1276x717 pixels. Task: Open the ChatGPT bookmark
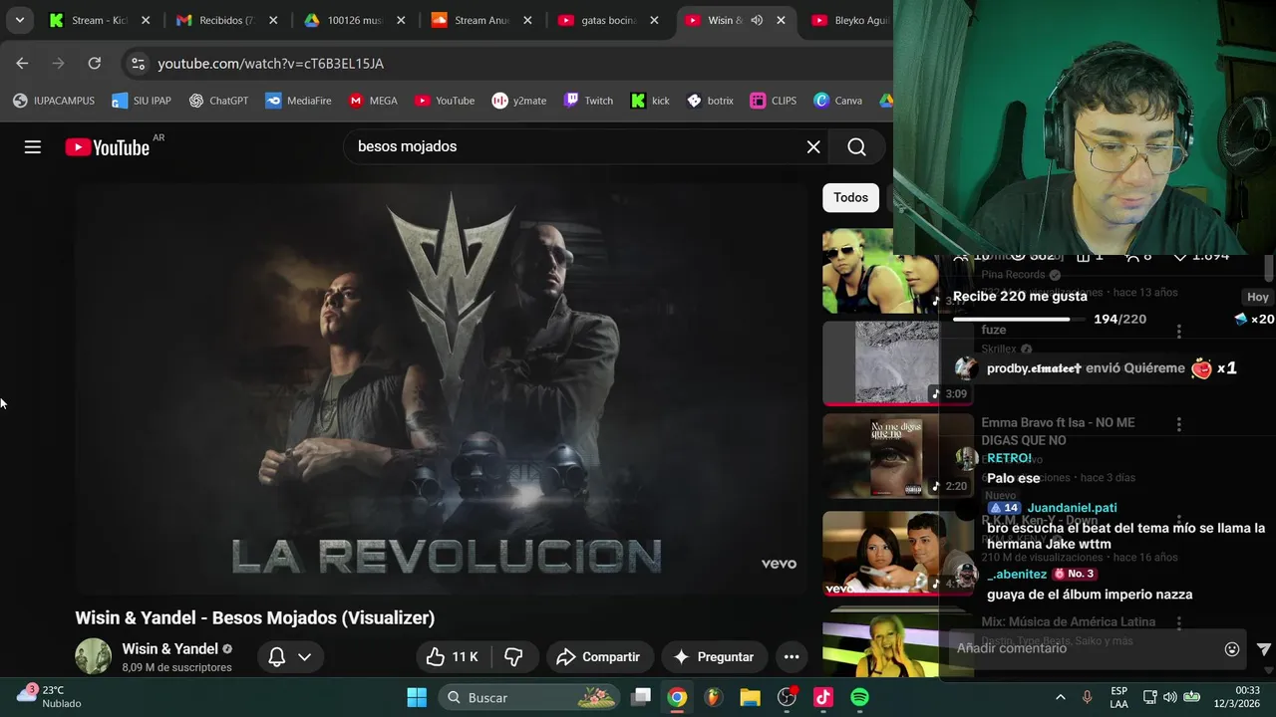(218, 101)
